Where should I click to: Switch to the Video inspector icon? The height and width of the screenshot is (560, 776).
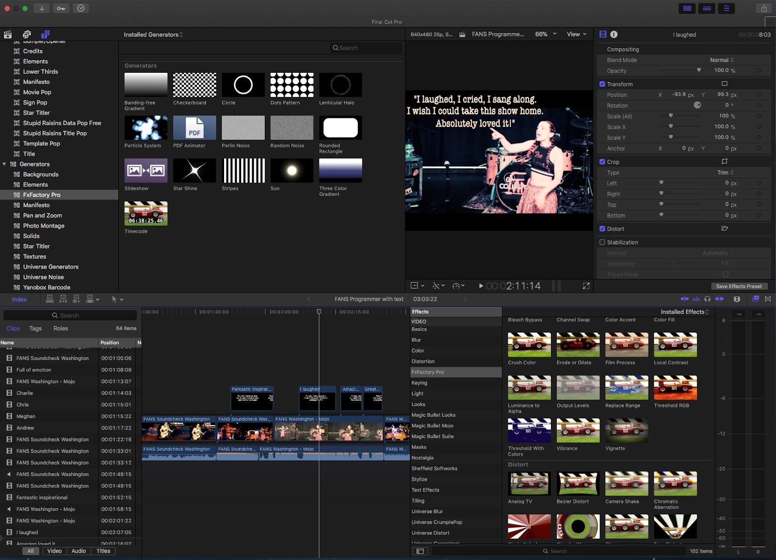(x=603, y=34)
